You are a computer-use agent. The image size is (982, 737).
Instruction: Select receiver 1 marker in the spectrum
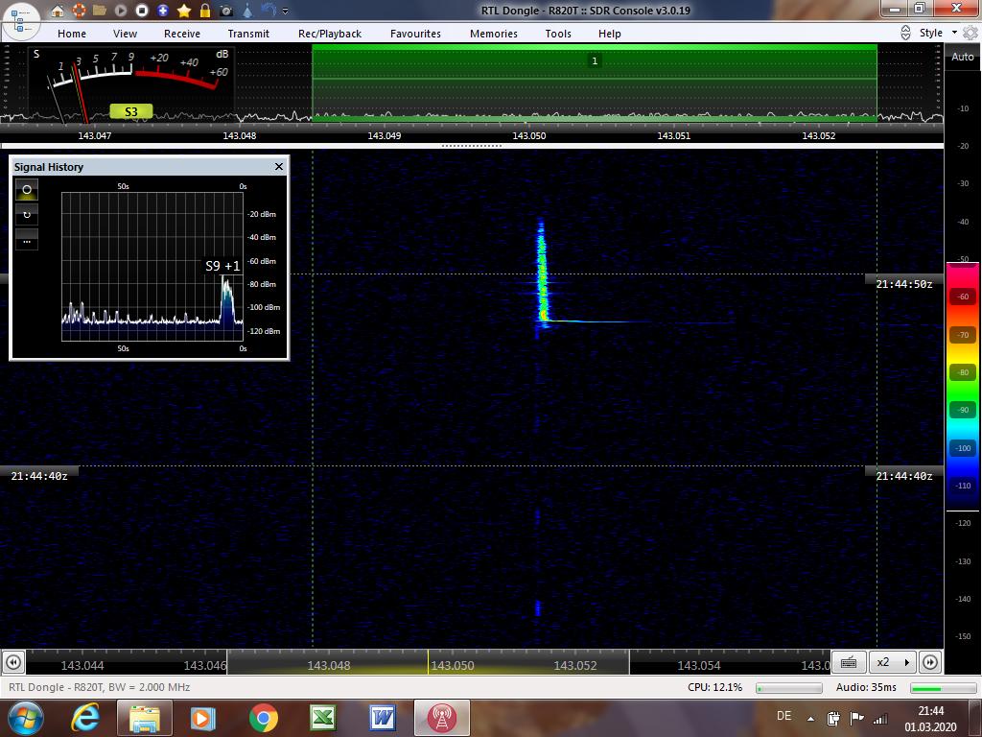tap(595, 60)
